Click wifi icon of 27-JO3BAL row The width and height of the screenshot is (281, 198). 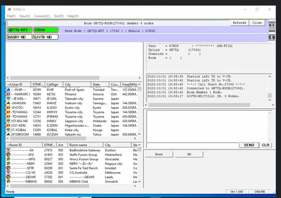8,130
